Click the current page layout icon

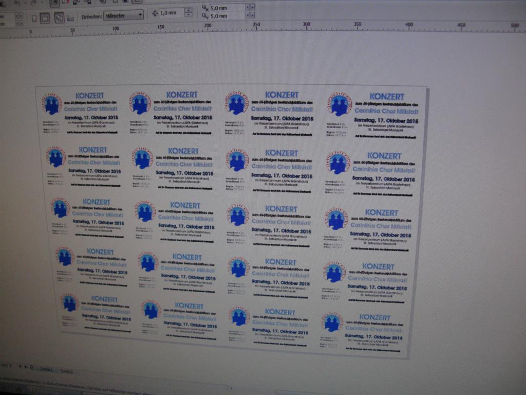click(71, 17)
